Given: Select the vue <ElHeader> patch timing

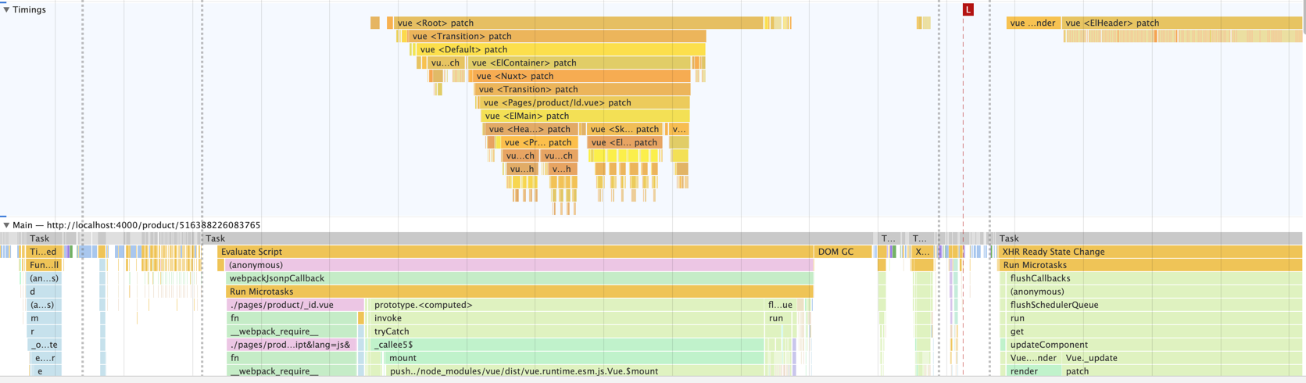Looking at the screenshot, I should click(1180, 23).
